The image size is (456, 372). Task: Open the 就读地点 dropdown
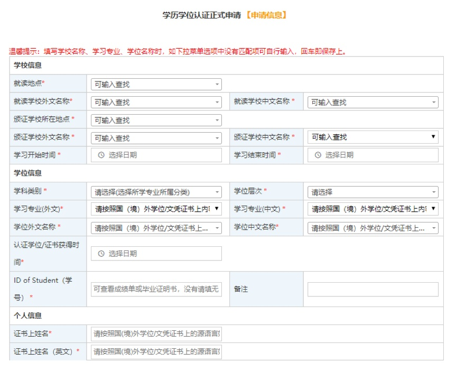click(x=156, y=85)
